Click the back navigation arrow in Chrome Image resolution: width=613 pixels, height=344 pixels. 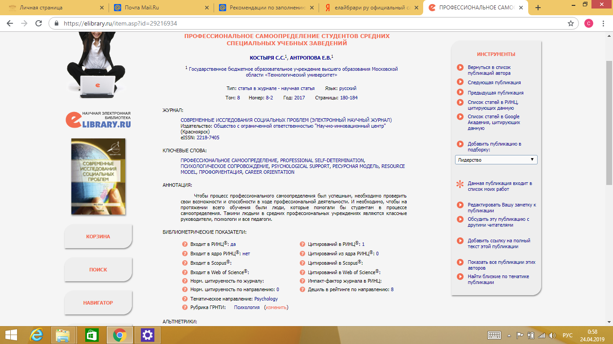[10, 23]
